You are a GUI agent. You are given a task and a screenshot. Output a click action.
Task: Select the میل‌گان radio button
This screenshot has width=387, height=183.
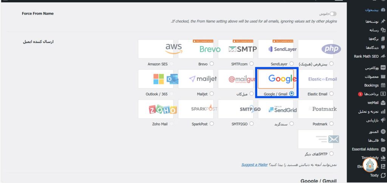pos(251,93)
